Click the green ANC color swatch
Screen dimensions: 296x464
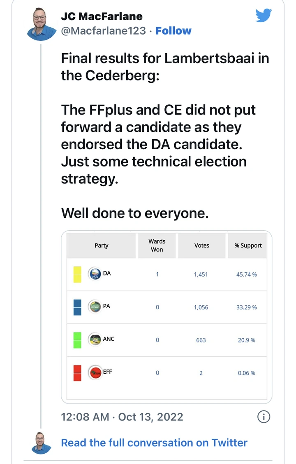coord(77,340)
